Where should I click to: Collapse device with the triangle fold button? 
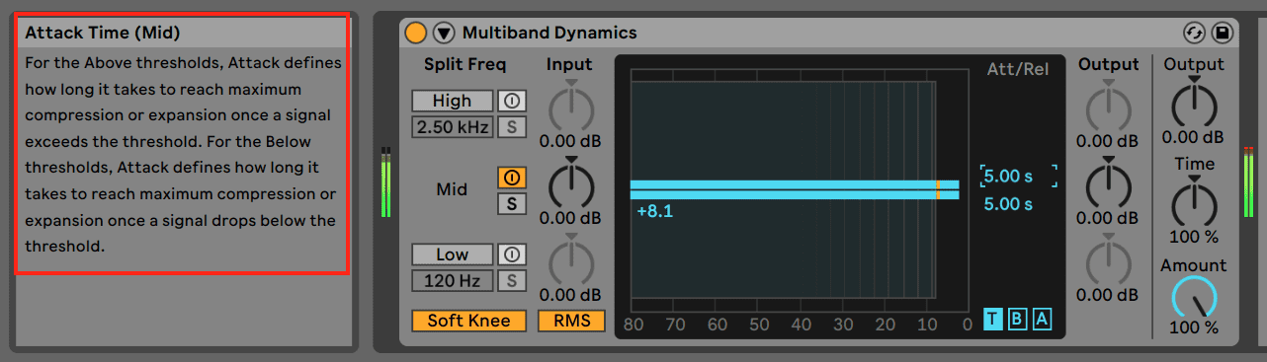click(444, 33)
